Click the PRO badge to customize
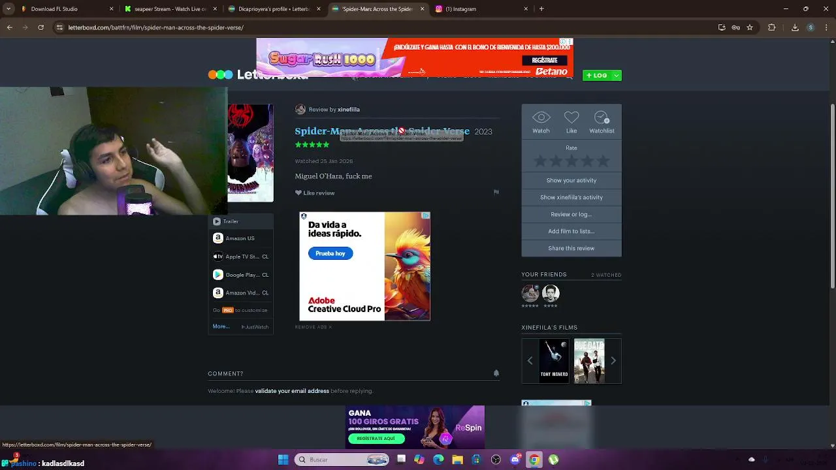 coord(227,311)
